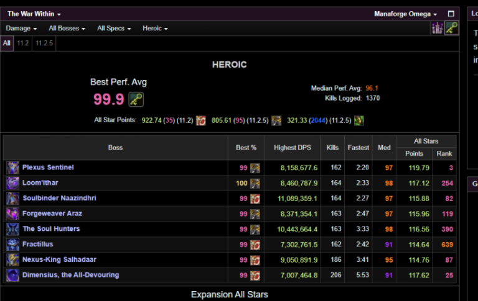
Task: Click The Soul Hunters portrait icon
Action: pos(13,229)
